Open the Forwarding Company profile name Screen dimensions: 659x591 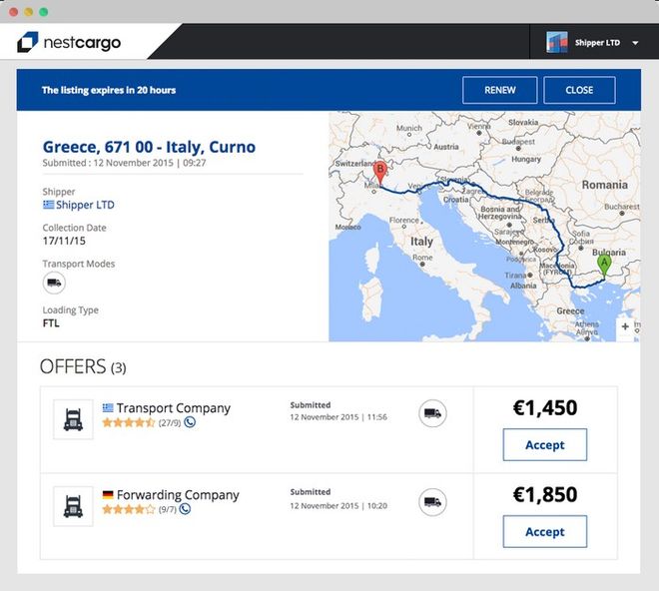pyautogui.click(x=178, y=495)
